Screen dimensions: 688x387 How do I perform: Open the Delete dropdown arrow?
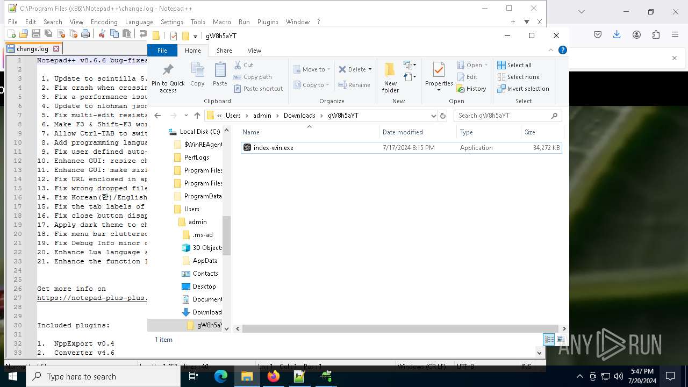tap(370, 69)
